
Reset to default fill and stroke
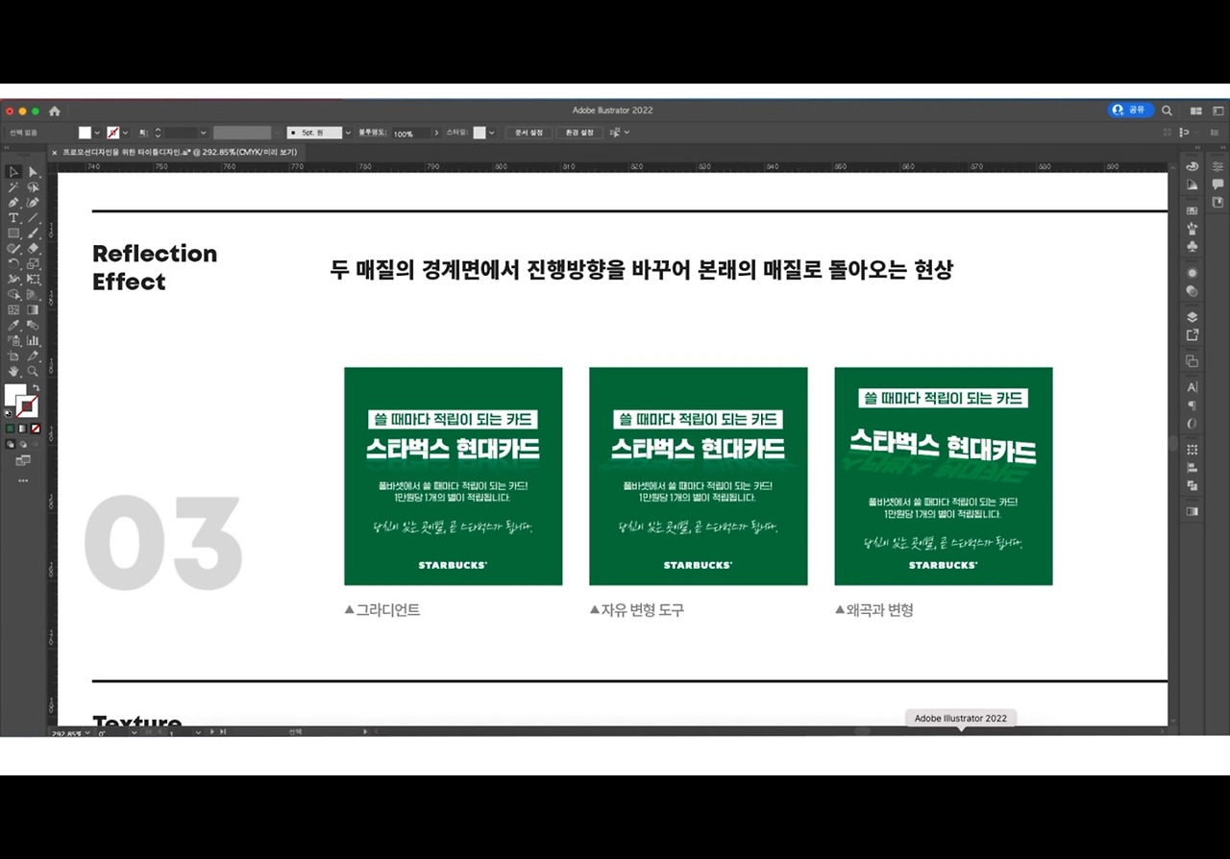click(x=9, y=413)
